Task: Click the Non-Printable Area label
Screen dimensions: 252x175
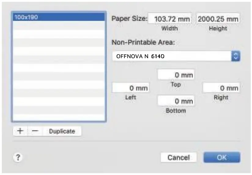Action: pyautogui.click(x=143, y=43)
